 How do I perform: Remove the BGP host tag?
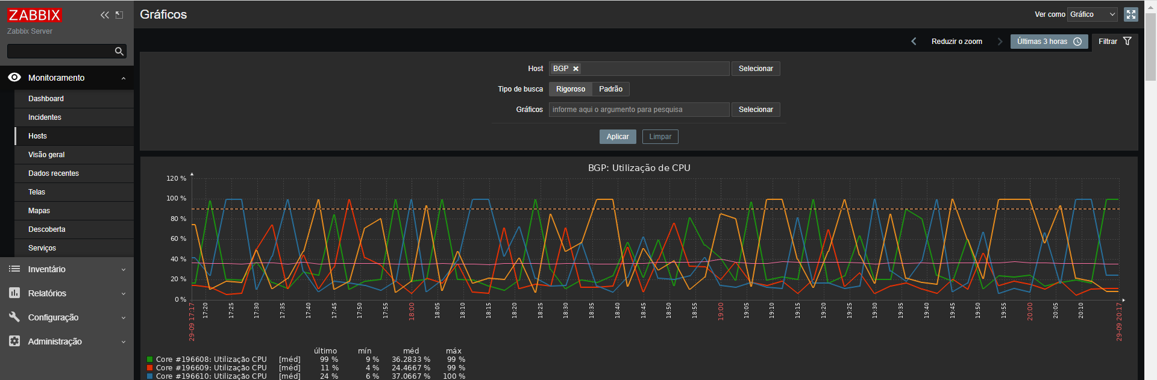pos(575,69)
